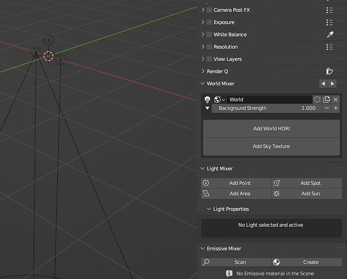Decrease Background Strength with minus button
The image size is (347, 279).
(326, 108)
